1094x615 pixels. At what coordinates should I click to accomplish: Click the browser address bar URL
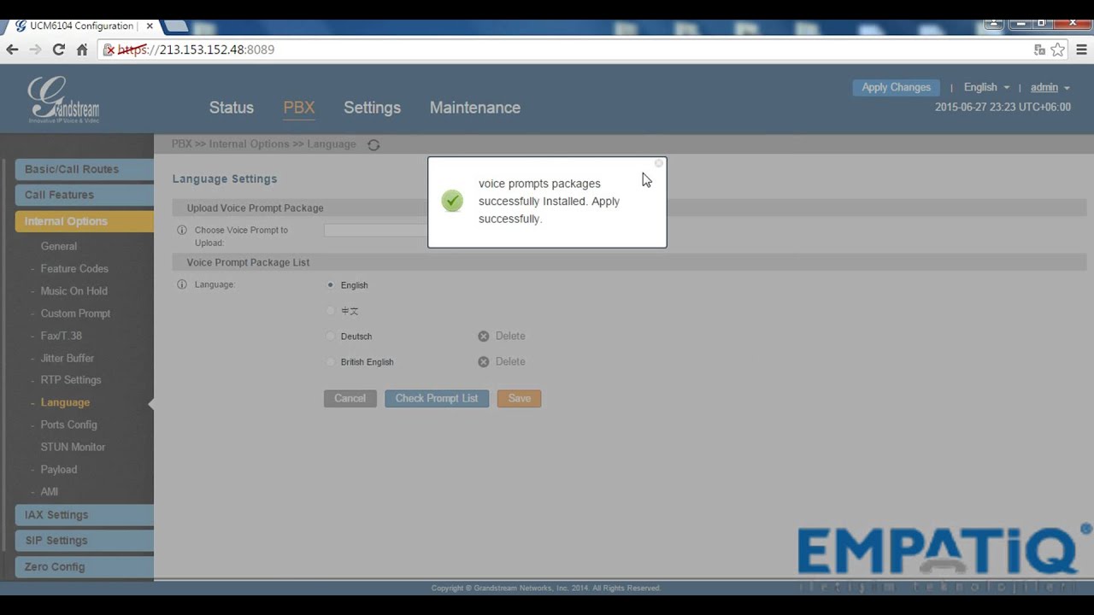pyautogui.click(x=564, y=50)
